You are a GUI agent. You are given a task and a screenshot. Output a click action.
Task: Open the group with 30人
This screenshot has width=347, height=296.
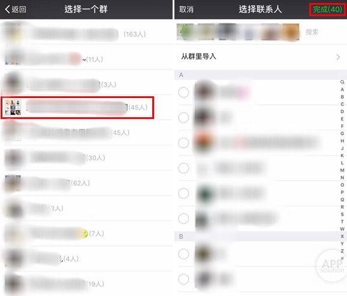(x=86, y=158)
